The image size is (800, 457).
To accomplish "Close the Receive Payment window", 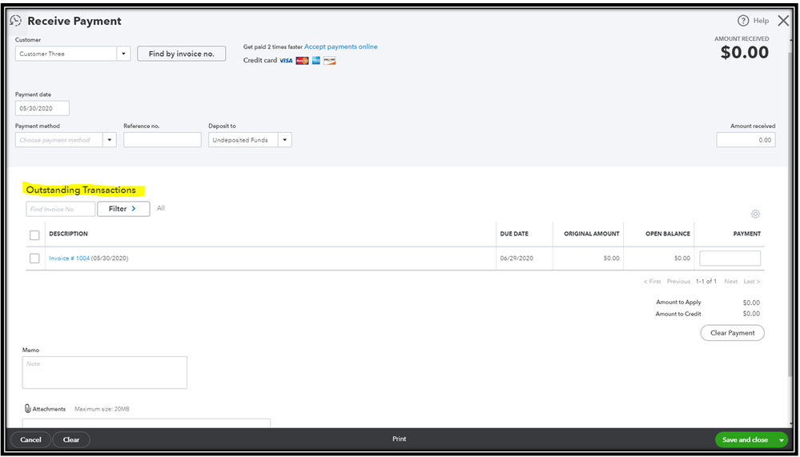I will tap(783, 21).
